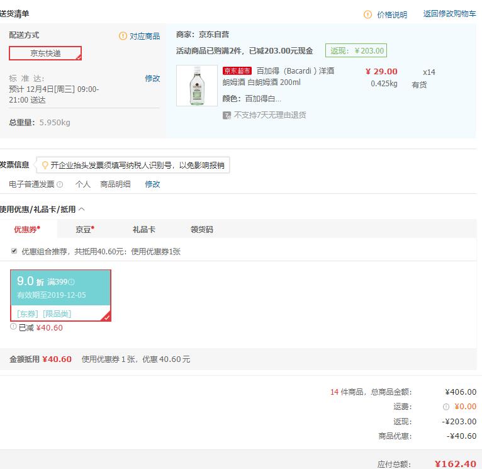Click the 商品明细 invoice content text
Viewport: 482px width, 469px height.
115,184
